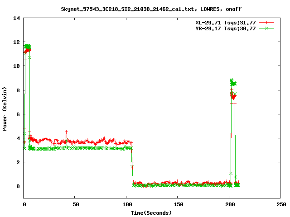
Task: Click the green legend line sample marker
Action: point(266,28)
